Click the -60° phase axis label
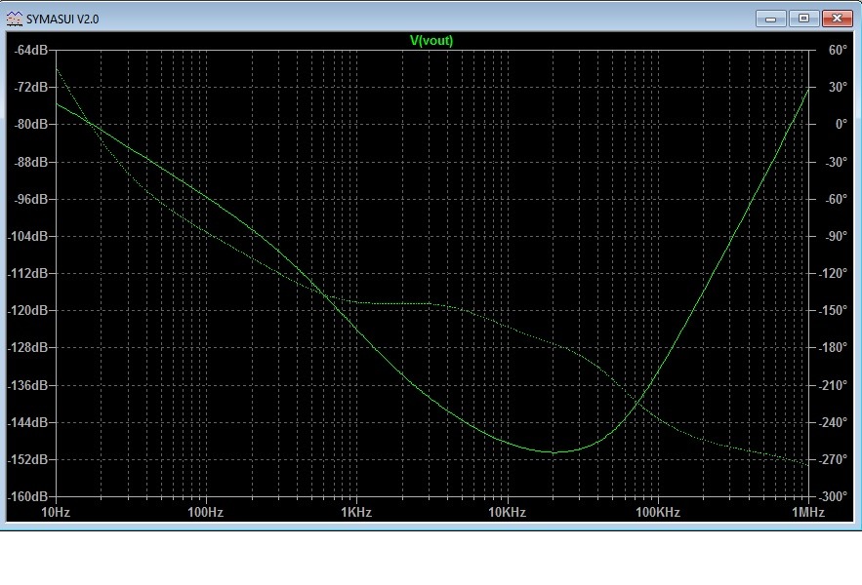Screen dimensions: 862x585 tap(837, 199)
